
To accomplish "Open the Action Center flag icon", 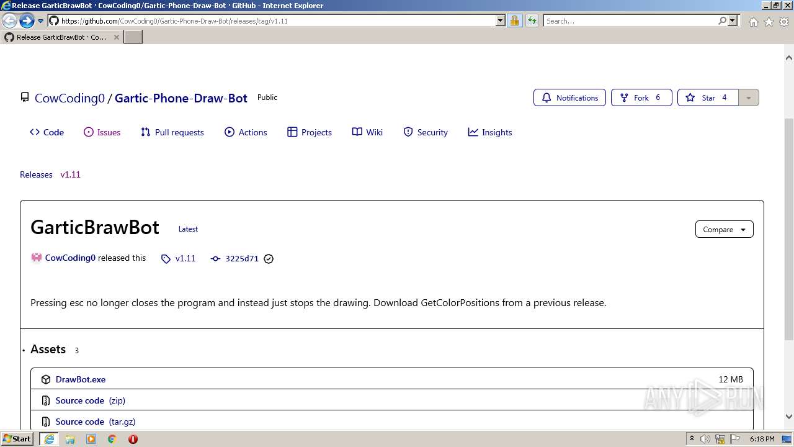I will [734, 439].
